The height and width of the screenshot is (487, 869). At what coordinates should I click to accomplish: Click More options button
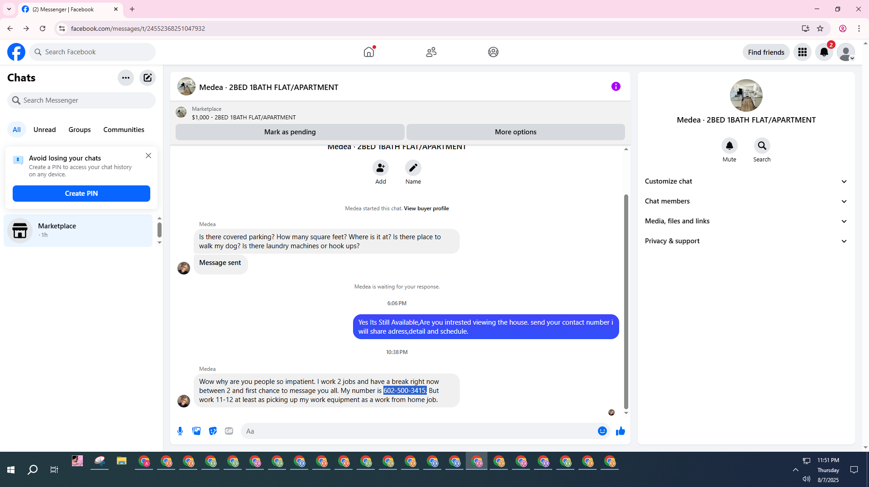pos(516,132)
